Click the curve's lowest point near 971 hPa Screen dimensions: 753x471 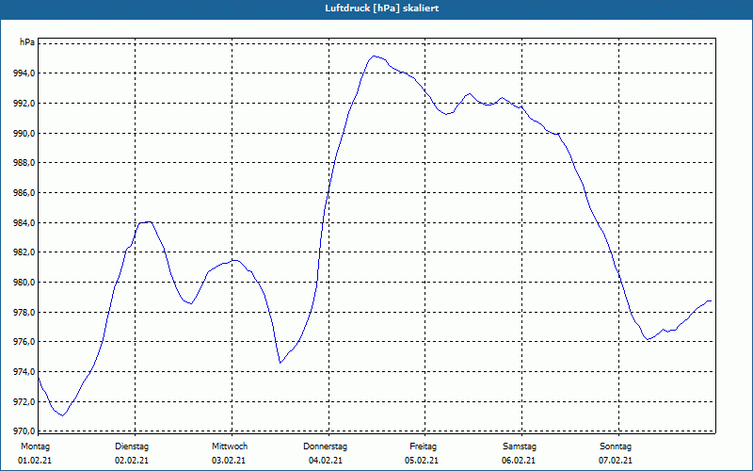coord(62,415)
